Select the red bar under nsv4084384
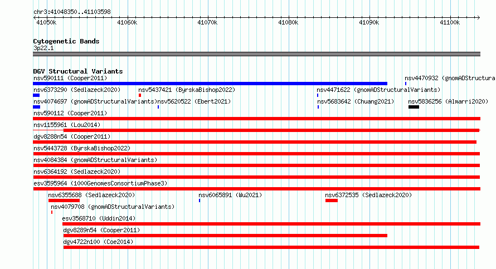The width and height of the screenshot is (496, 269). pos(256,165)
